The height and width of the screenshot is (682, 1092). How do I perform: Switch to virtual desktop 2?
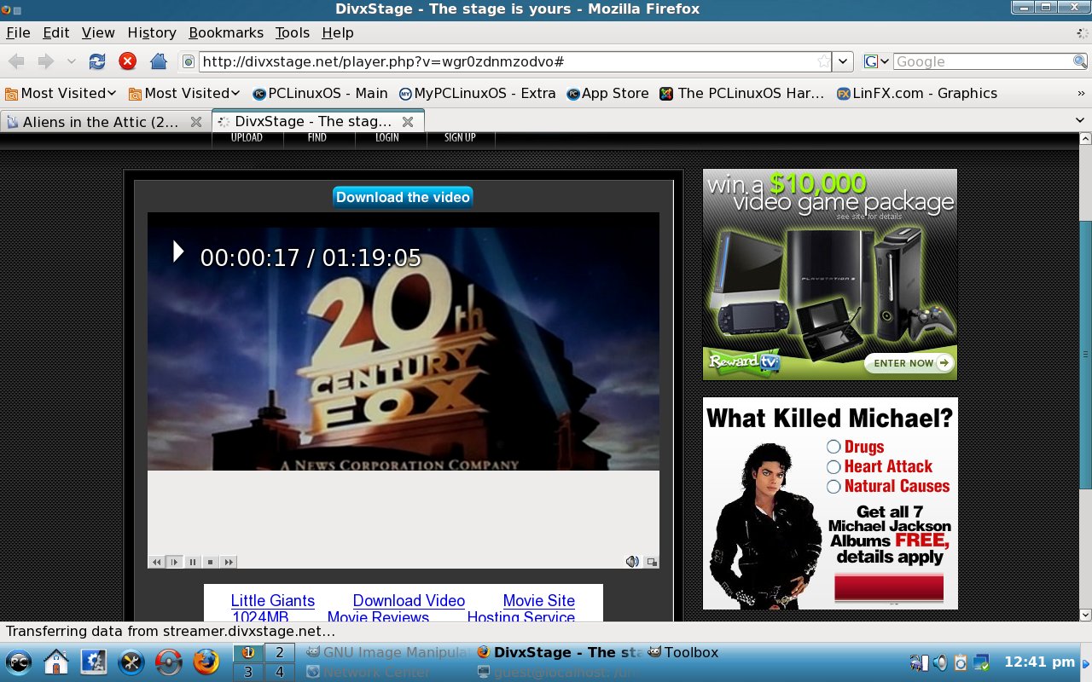tap(279, 653)
